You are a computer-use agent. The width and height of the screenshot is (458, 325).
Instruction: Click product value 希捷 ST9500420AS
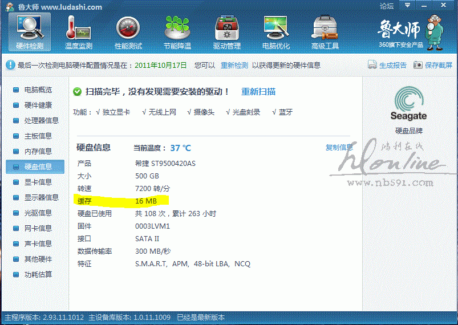[x=165, y=164]
